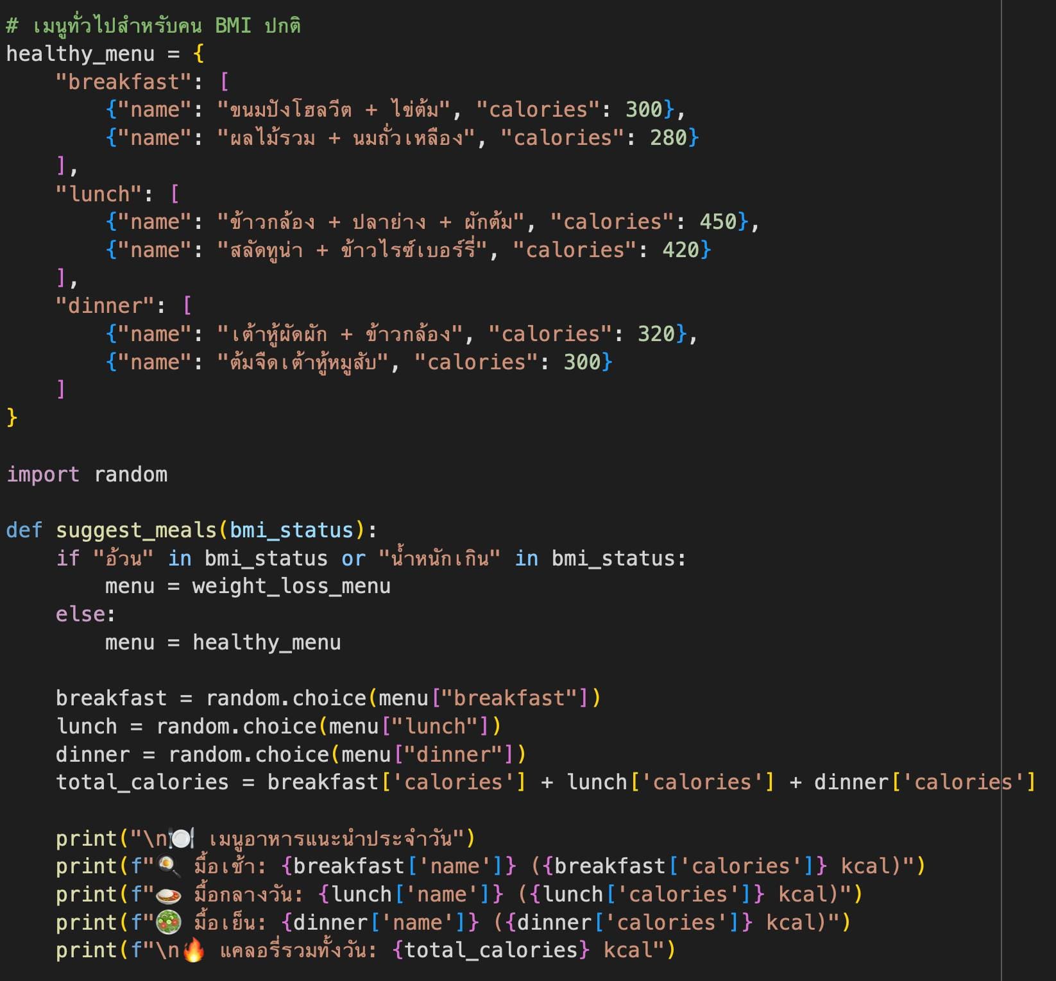
Task: Click the curry rice emoji before มื้อกลางวัน
Action: tap(169, 895)
